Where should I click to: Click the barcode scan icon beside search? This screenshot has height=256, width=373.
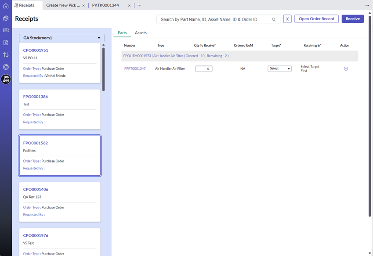[287, 19]
